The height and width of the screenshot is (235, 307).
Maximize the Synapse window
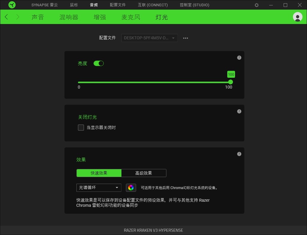285,5
